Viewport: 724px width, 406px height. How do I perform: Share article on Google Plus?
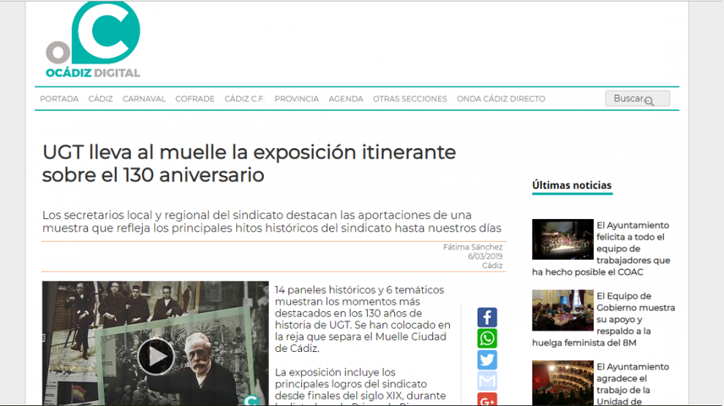(x=487, y=399)
